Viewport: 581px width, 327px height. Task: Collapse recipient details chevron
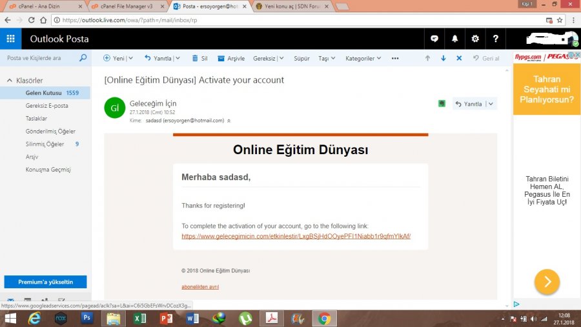click(x=229, y=121)
